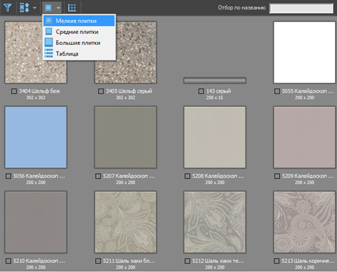Screen dimensions: 337x272
Task: Click the filter funnel icon
Action: [8, 8]
